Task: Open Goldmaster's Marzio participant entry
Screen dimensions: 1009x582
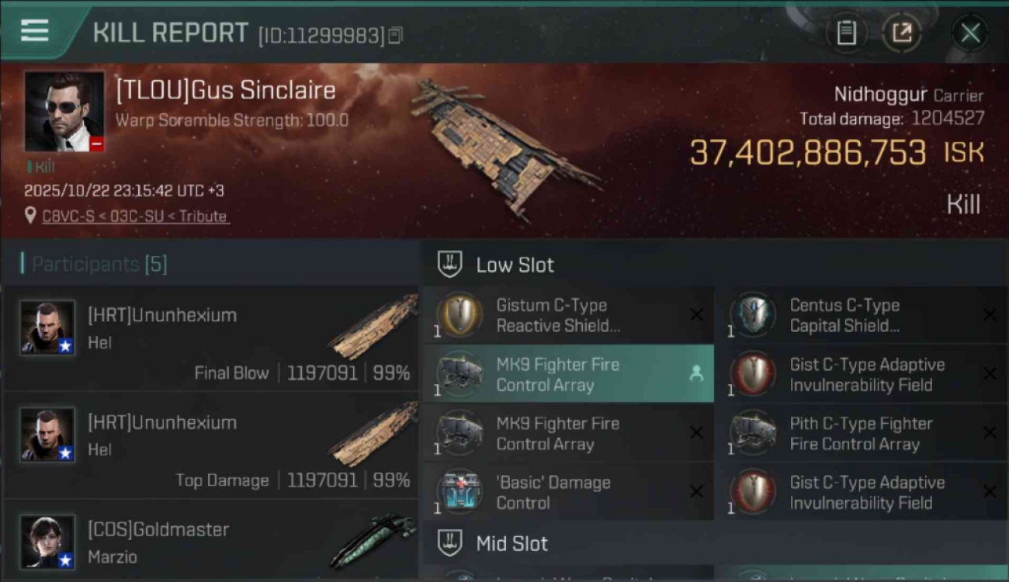Action: tap(211, 542)
